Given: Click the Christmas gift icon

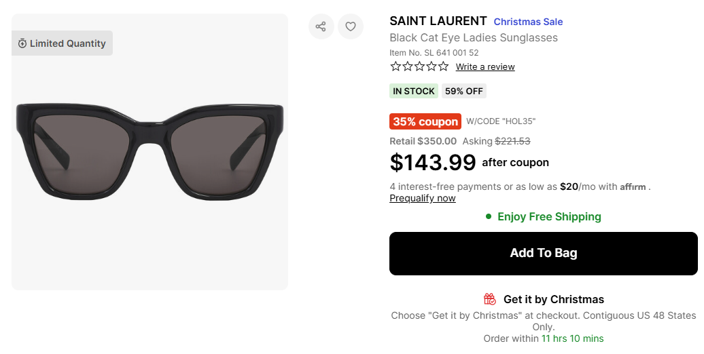Looking at the screenshot, I should coord(490,299).
